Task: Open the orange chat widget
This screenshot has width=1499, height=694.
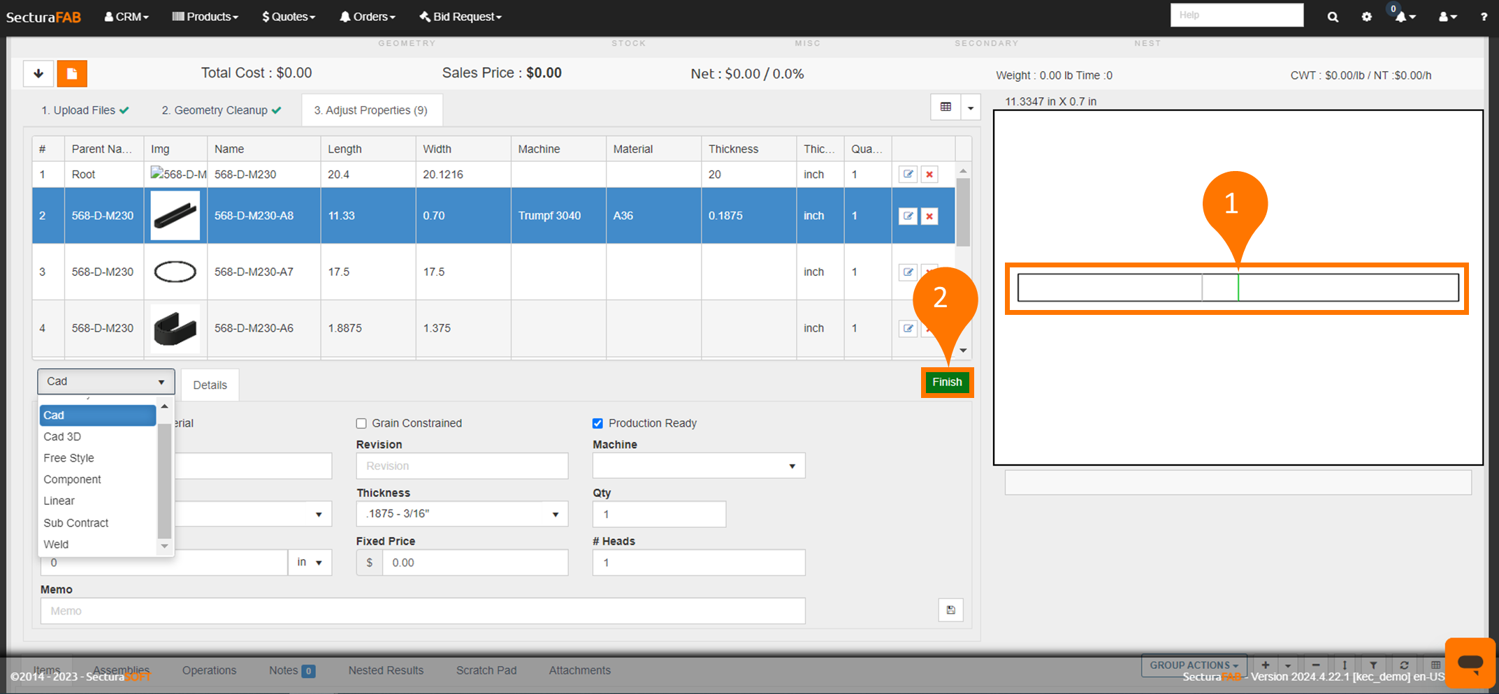Action: point(1470,663)
